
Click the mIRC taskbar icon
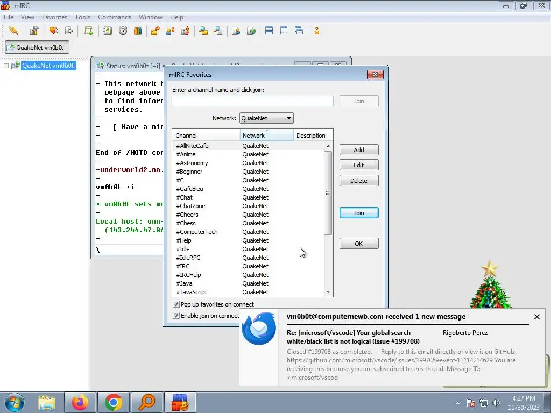(x=180, y=402)
